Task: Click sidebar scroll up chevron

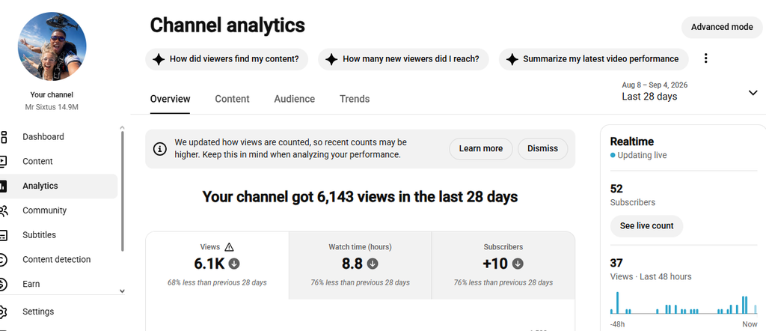Action: point(122,128)
